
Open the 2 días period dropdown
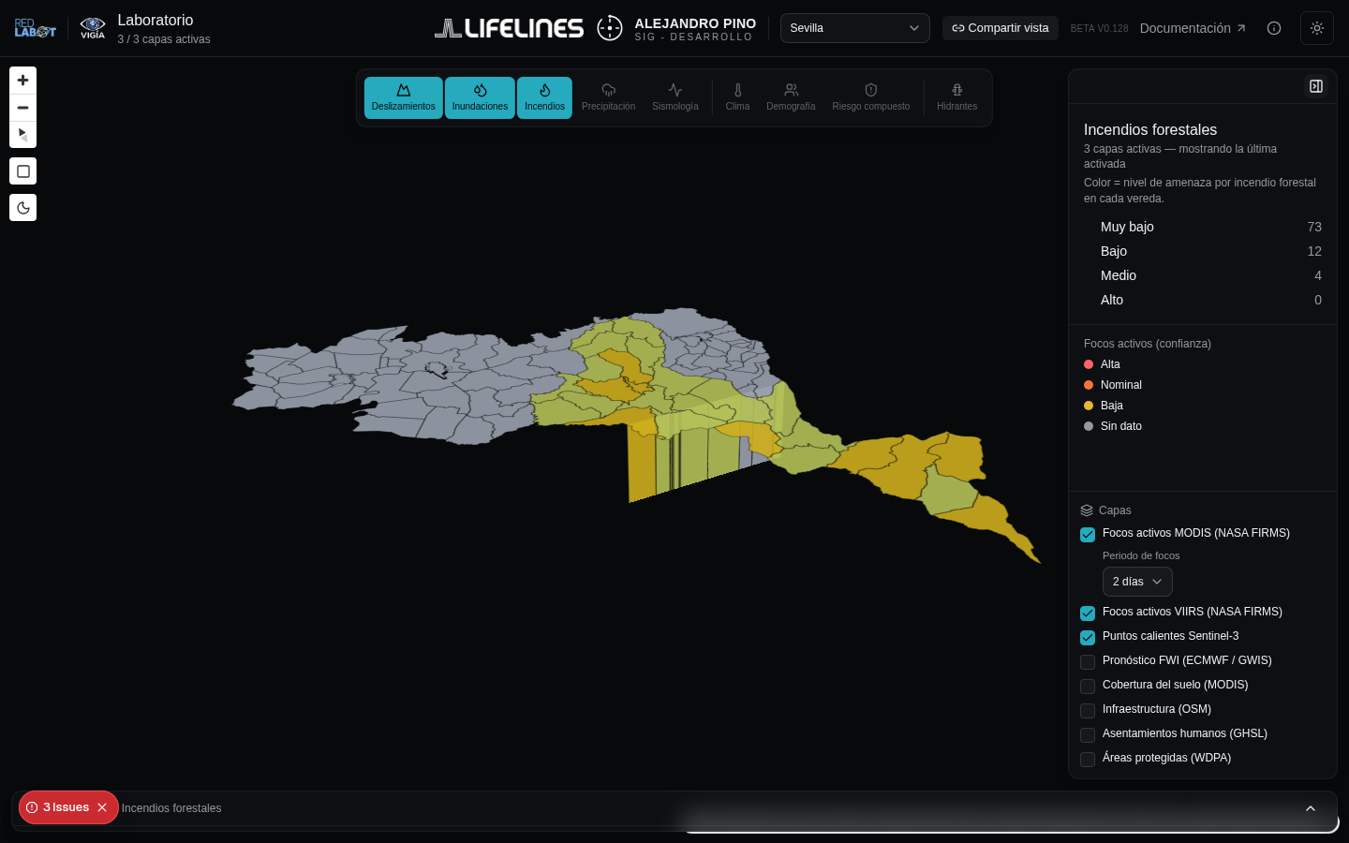(1137, 582)
